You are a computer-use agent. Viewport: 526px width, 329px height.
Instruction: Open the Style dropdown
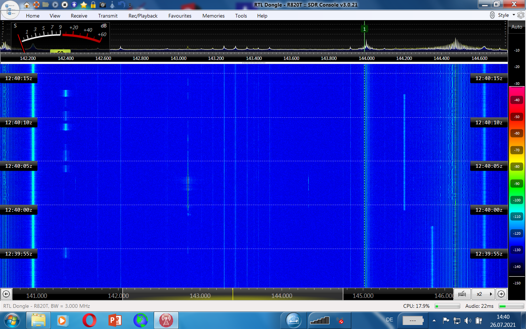pos(506,15)
